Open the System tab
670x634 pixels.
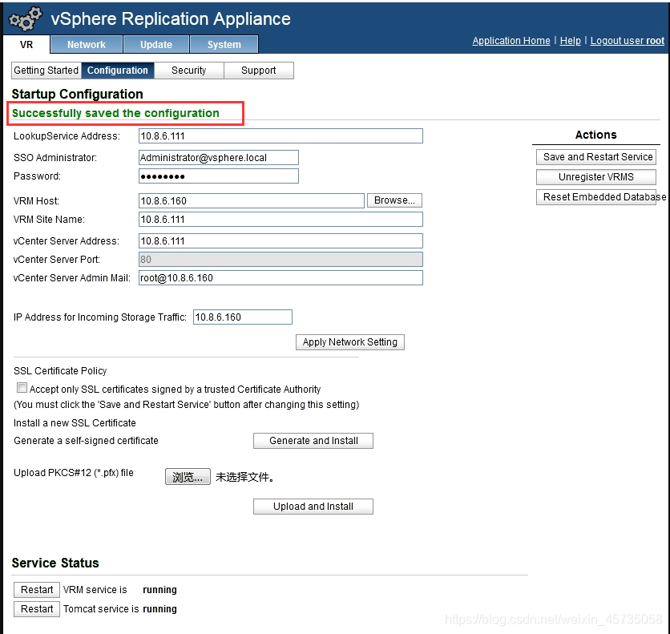point(224,44)
